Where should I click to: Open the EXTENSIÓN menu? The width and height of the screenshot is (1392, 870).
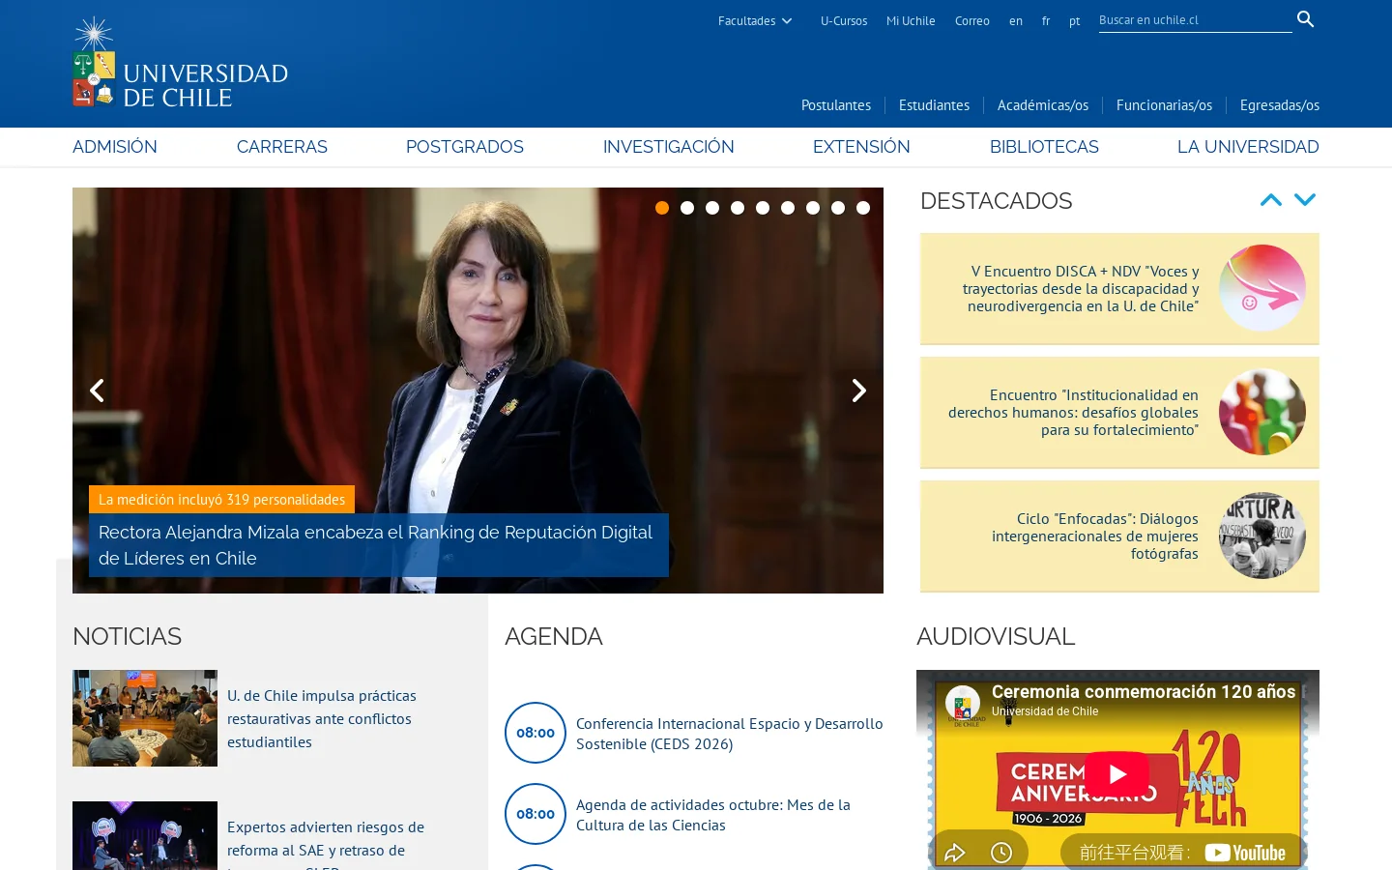861,147
